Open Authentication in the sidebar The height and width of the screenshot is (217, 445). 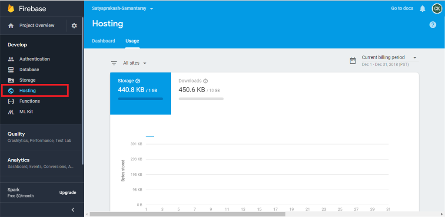pyautogui.click(x=35, y=59)
